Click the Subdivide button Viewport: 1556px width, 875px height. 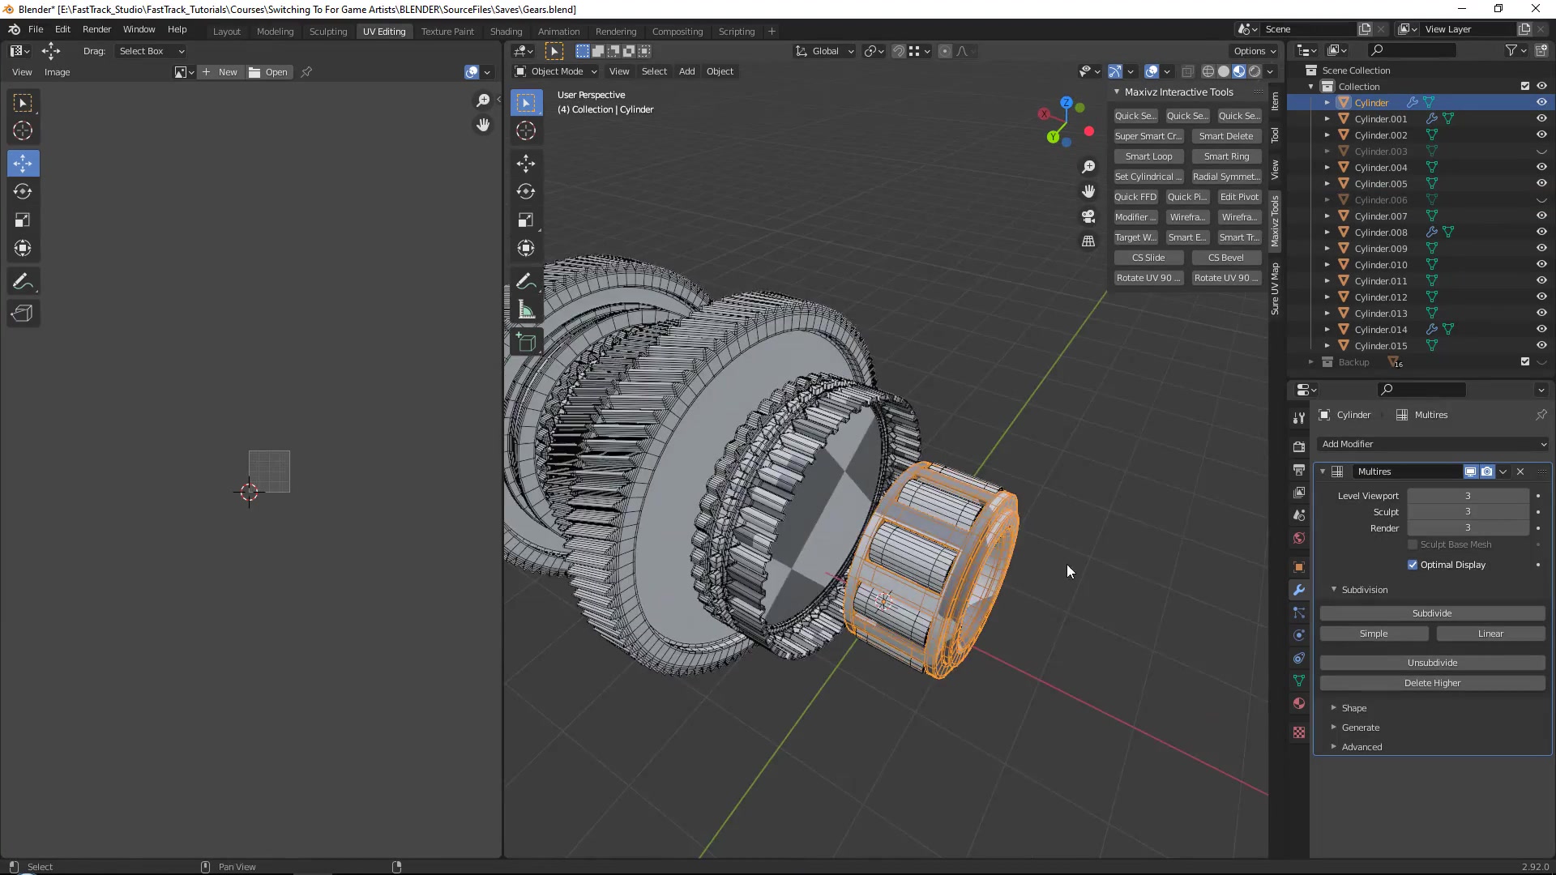(1432, 613)
